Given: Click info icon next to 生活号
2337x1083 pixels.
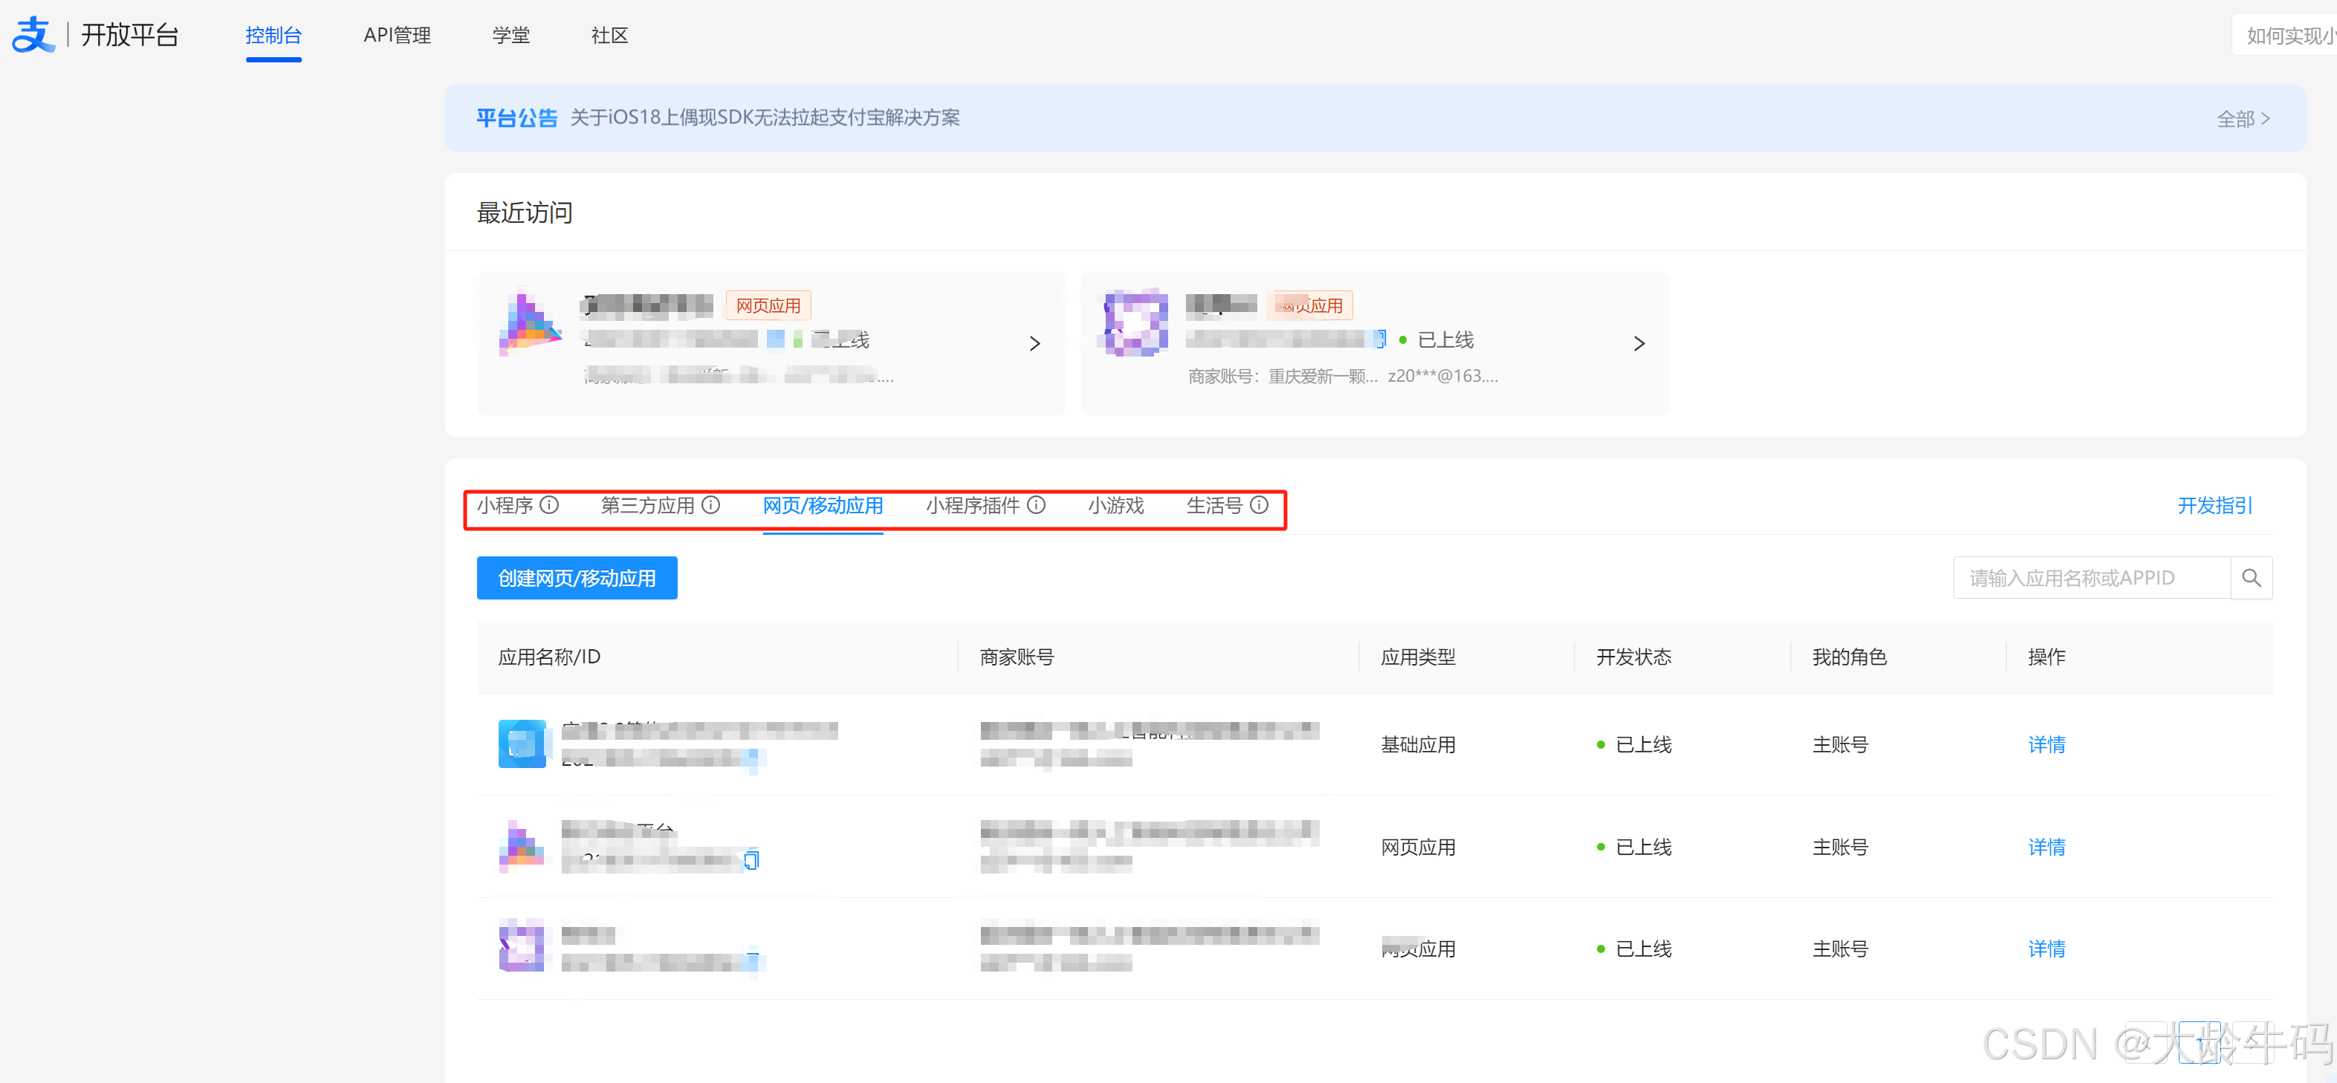Looking at the screenshot, I should [1258, 505].
